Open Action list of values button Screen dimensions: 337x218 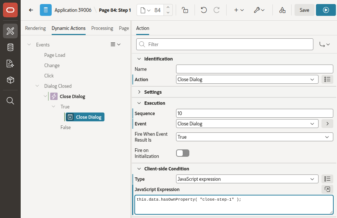[x=327, y=79]
